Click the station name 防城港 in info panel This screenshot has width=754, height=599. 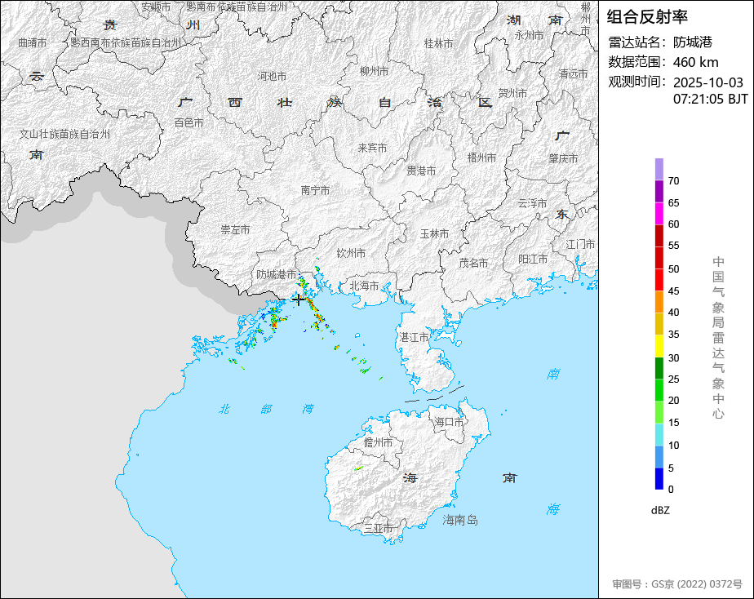coord(693,42)
